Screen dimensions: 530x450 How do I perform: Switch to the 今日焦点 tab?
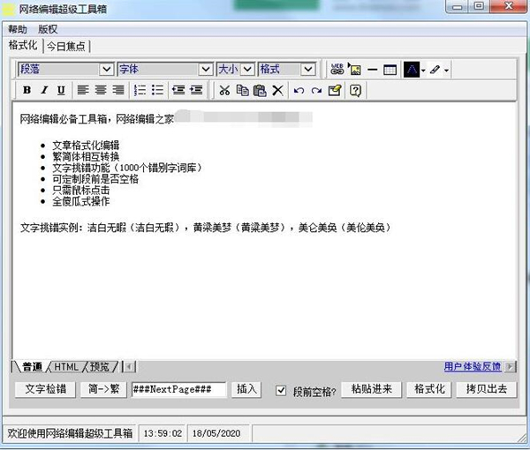[x=67, y=45]
